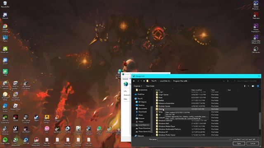Select the VALORANT desktop shortcut

[x=26, y=129]
